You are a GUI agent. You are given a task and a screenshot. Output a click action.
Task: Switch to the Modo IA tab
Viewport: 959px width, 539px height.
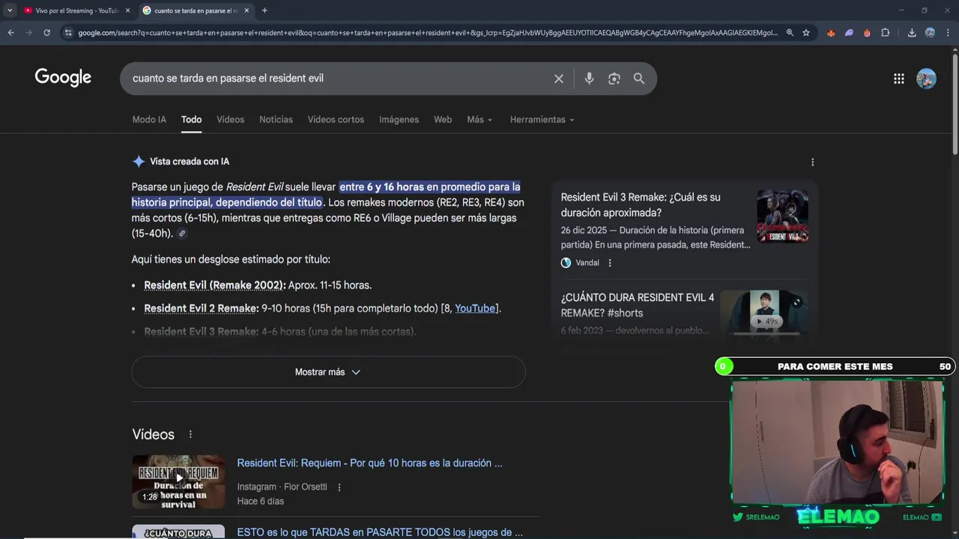pos(149,120)
